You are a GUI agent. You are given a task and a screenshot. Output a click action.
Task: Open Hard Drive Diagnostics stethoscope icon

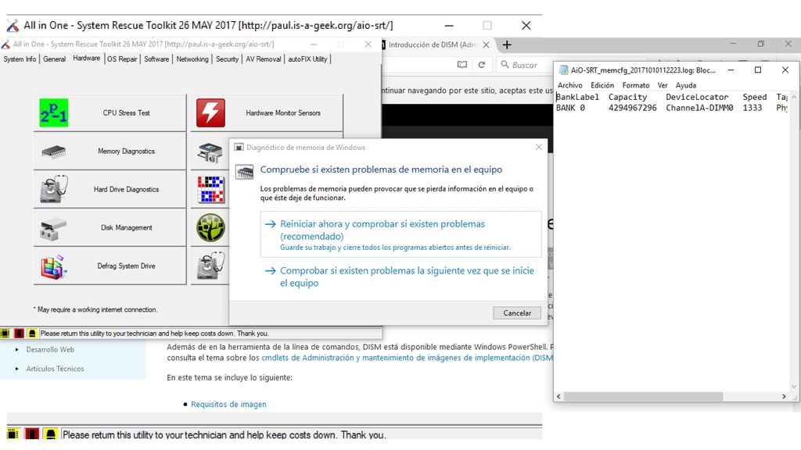point(54,189)
